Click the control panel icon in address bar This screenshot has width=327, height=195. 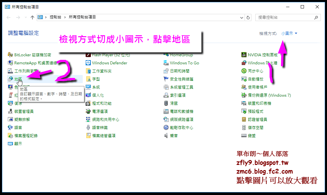[40, 17]
